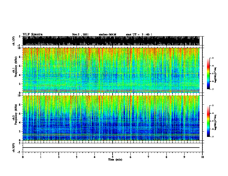The height and width of the screenshot is (176, 228).
Task: Click inside the ch.2 spectrogram panel
Action: point(111,118)
